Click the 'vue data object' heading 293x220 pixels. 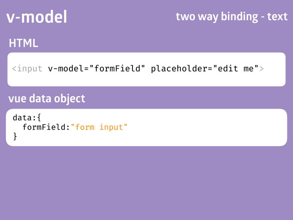coord(47,99)
